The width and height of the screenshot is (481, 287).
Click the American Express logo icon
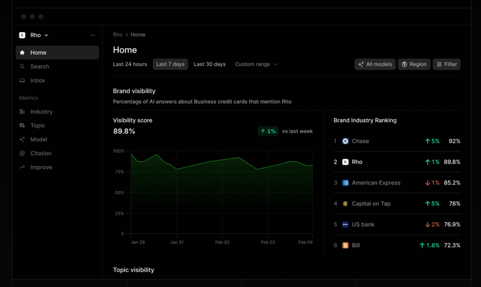tap(345, 183)
